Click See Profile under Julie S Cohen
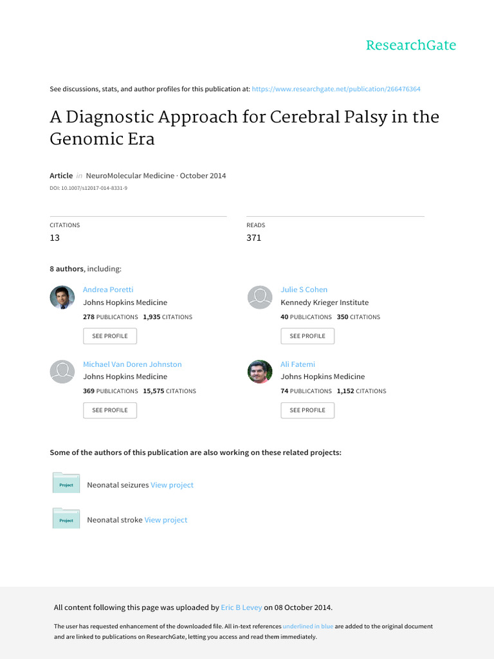494x659 pixels. coord(307,336)
